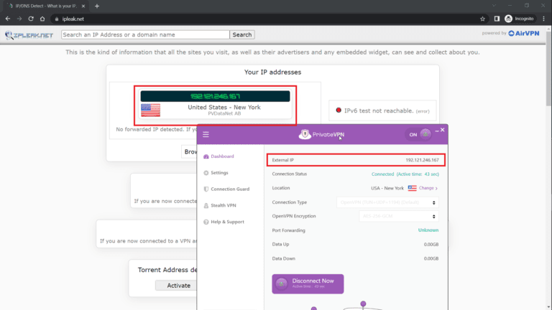552x310 pixels.
Task: Click the ipleak.net address bar
Action: click(264, 19)
